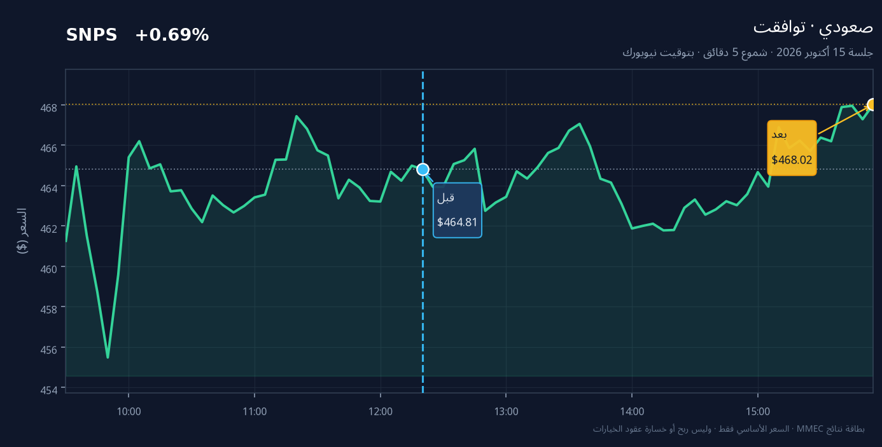Select the "بعد $468.02" annotation box

pyautogui.click(x=792, y=148)
